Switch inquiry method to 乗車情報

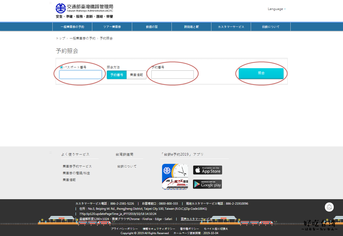(x=136, y=75)
